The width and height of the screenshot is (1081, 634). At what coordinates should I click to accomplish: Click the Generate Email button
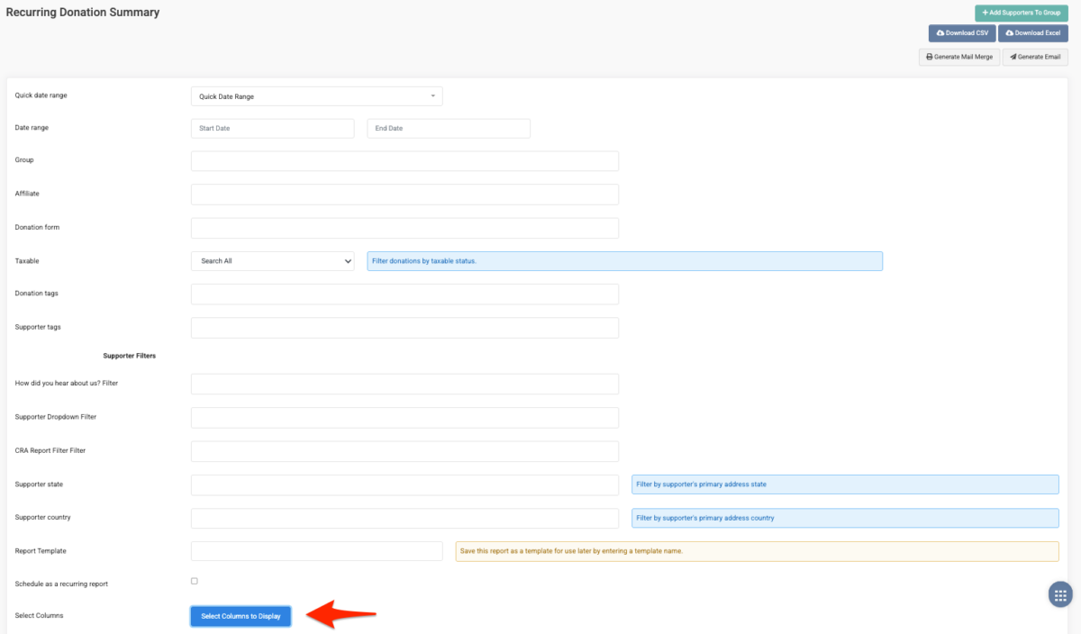[1035, 56]
